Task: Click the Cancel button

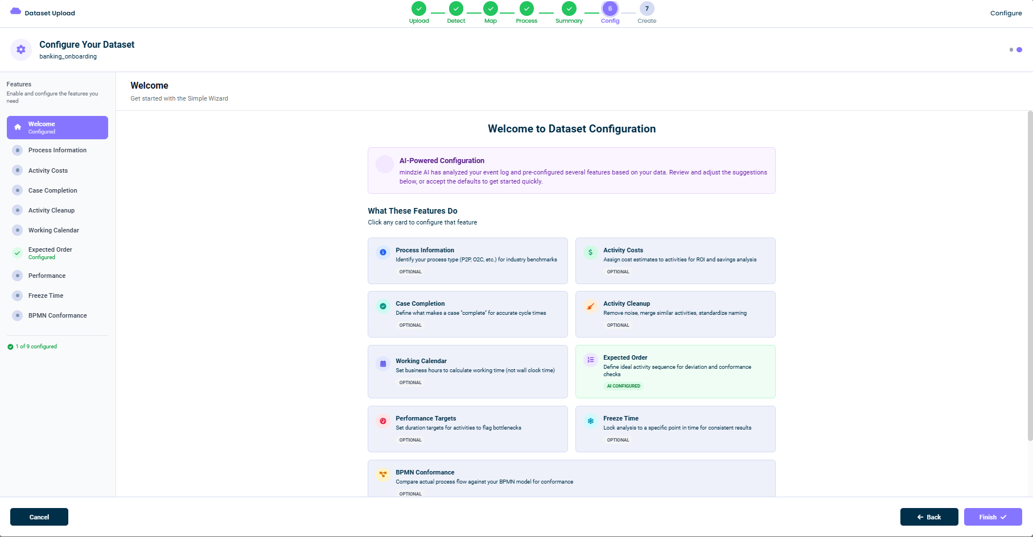Action: (x=39, y=517)
